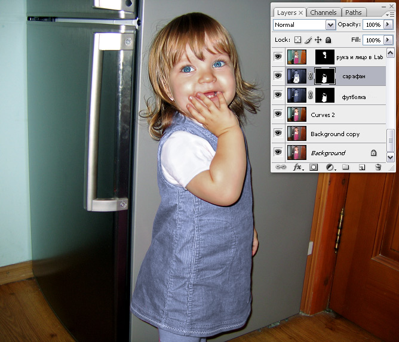Enable lock position icon
399x342 pixels.
pyautogui.click(x=318, y=40)
